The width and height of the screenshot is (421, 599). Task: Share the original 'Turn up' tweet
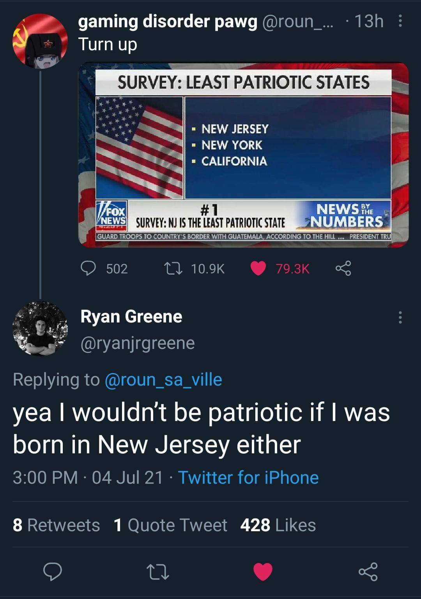[x=343, y=268]
